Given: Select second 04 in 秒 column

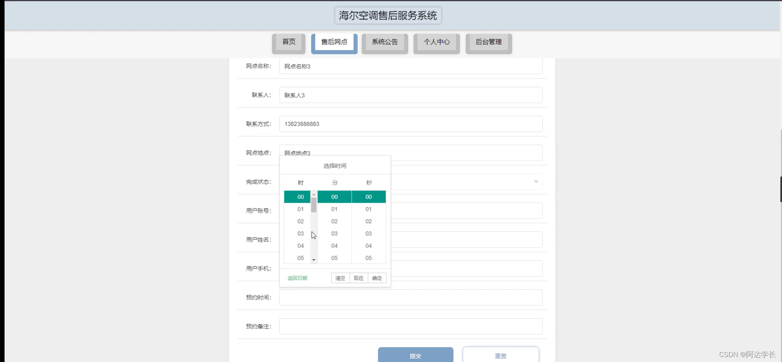Looking at the screenshot, I should point(368,246).
